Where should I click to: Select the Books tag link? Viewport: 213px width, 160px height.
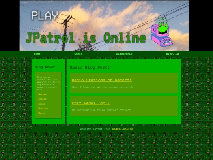pyautogui.click(x=42, y=104)
